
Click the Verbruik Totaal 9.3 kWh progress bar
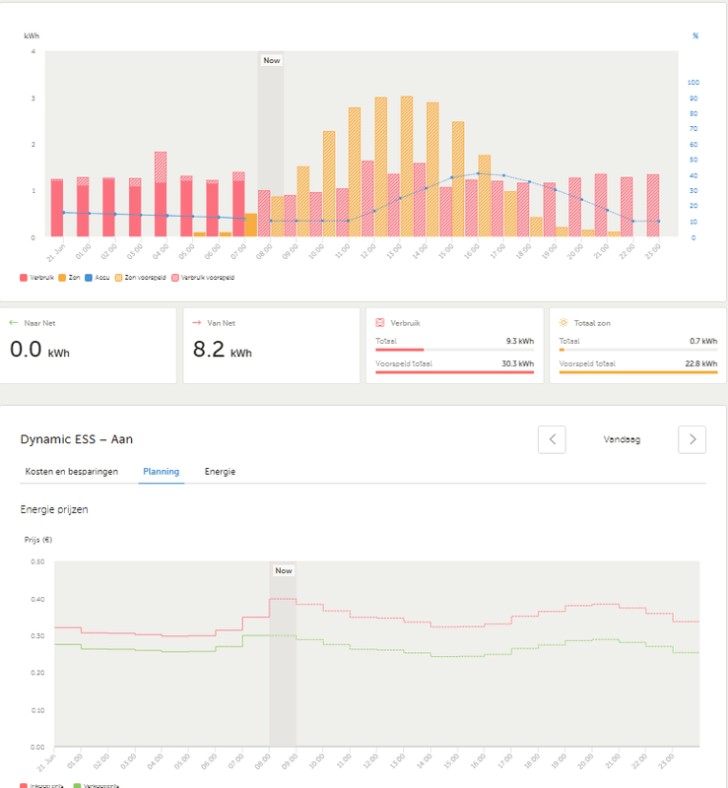(454, 350)
